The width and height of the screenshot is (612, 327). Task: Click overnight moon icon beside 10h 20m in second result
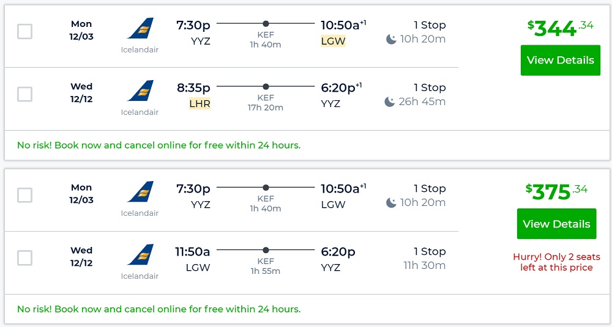391,202
